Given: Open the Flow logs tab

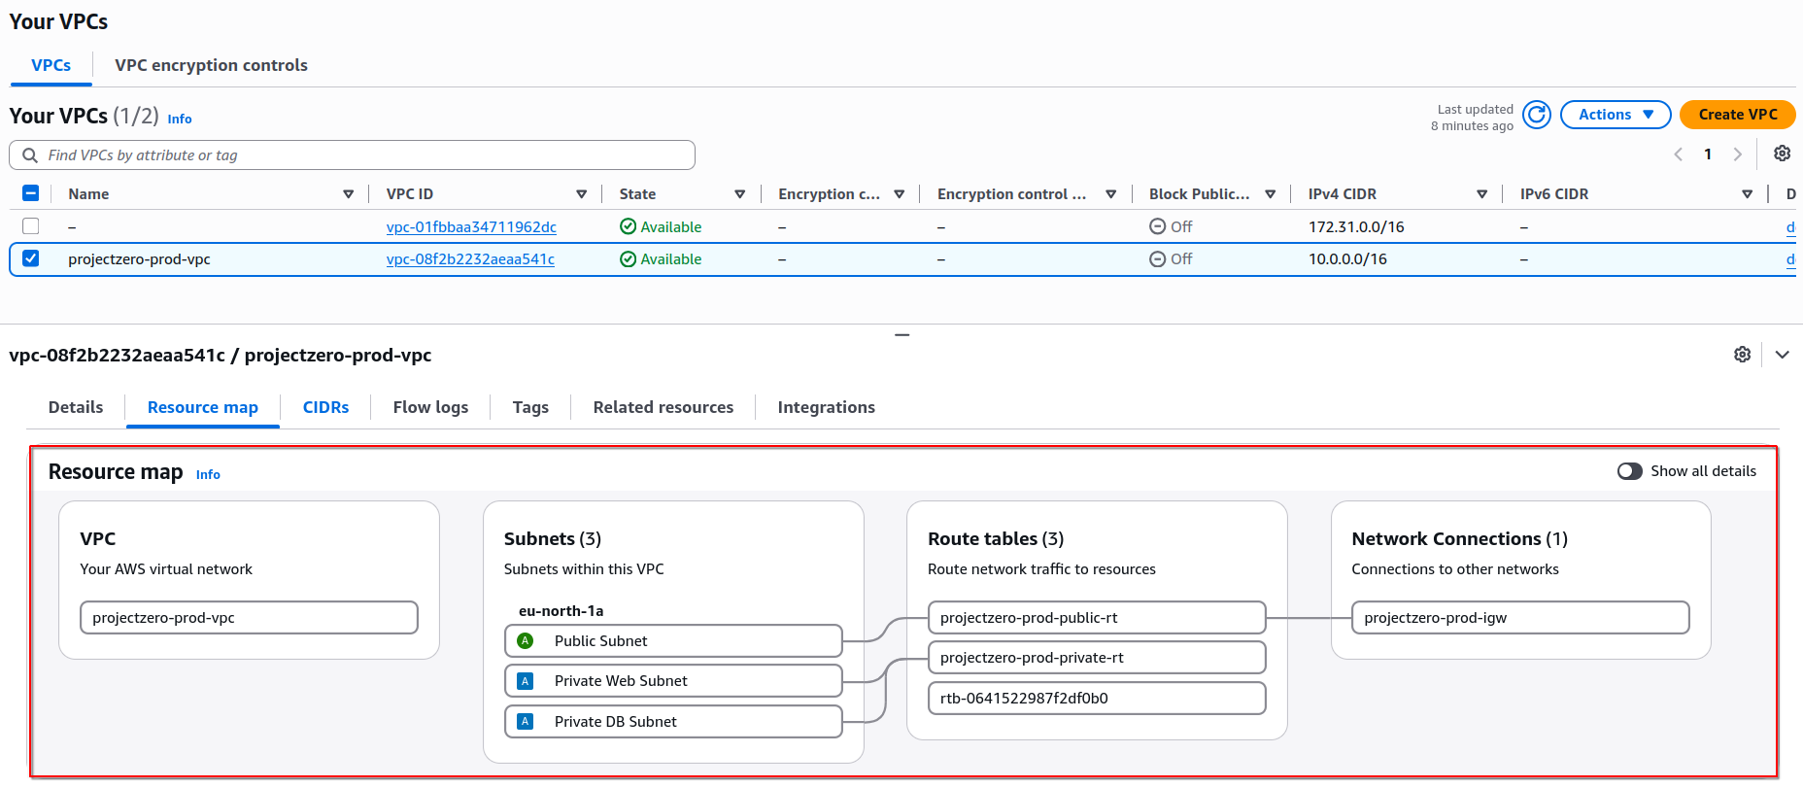Looking at the screenshot, I should pyautogui.click(x=430, y=407).
